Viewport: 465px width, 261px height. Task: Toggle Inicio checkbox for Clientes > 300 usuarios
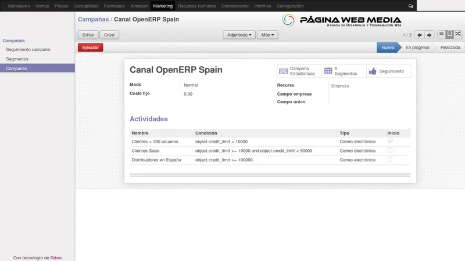click(x=390, y=141)
